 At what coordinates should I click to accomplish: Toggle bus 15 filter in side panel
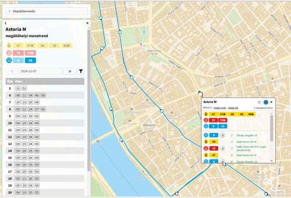(30, 61)
